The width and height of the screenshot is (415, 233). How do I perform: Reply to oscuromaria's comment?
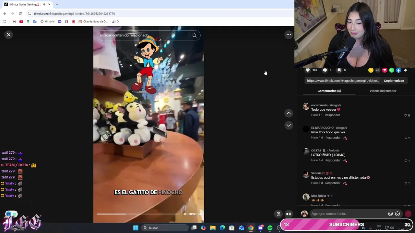(x=332, y=115)
